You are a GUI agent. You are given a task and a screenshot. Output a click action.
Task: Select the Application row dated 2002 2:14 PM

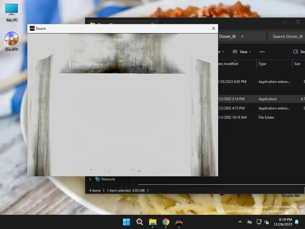tap(262, 99)
